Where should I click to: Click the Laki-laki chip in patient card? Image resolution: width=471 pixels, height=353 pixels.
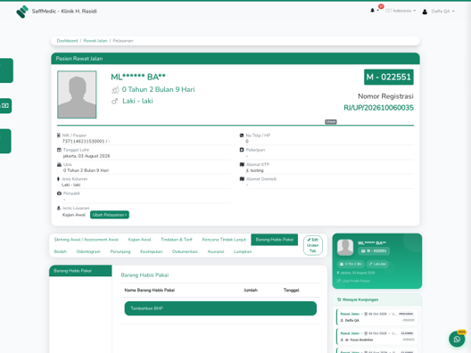[377, 264]
